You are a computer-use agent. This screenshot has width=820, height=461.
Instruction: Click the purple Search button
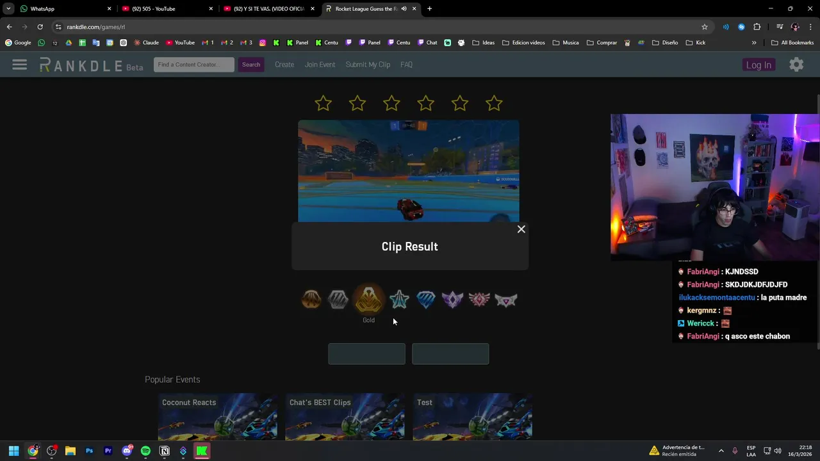251,65
